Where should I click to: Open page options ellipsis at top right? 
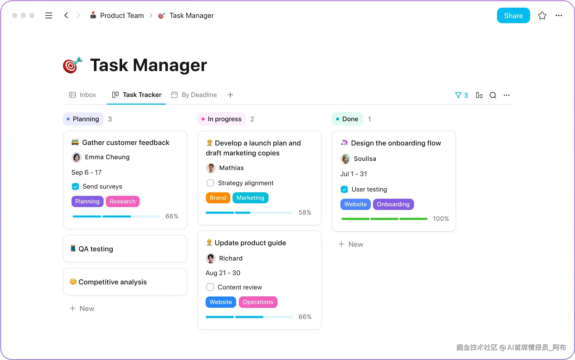tap(558, 15)
